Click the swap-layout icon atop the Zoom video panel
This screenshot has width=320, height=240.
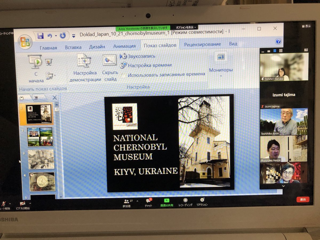pyautogui.click(x=306, y=50)
